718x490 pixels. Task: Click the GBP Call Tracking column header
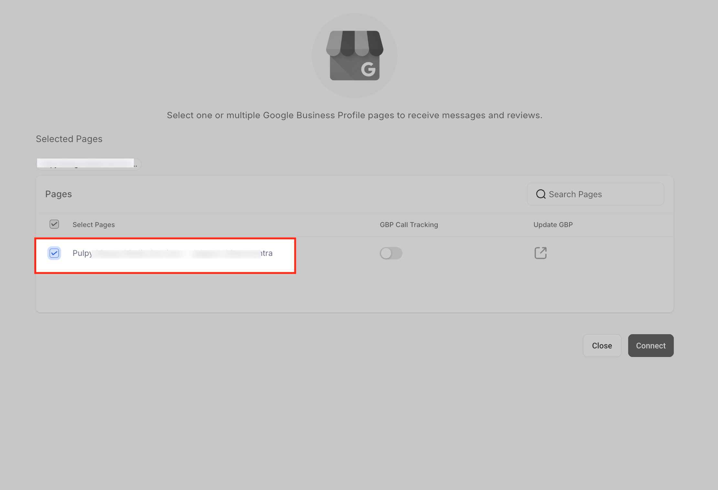click(x=408, y=225)
